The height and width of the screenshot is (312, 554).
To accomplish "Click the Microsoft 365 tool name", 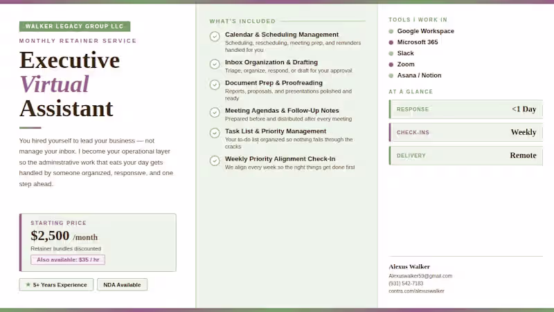I will (x=418, y=42).
